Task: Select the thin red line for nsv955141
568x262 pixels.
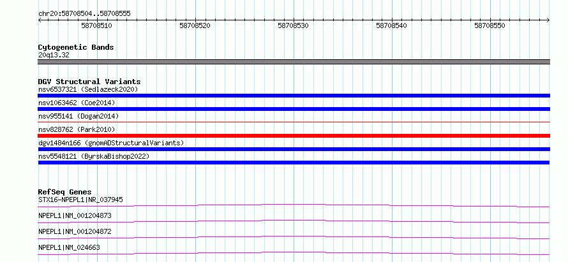Action: (x=294, y=122)
